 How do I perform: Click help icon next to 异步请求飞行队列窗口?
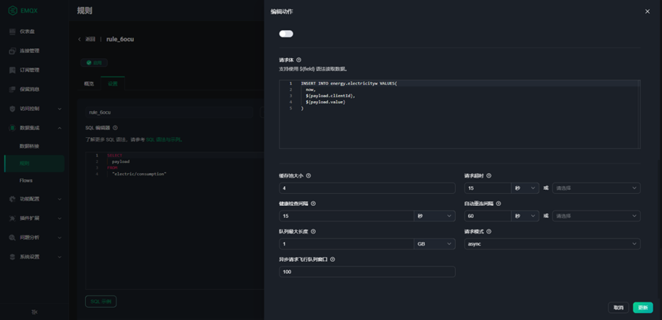click(333, 260)
